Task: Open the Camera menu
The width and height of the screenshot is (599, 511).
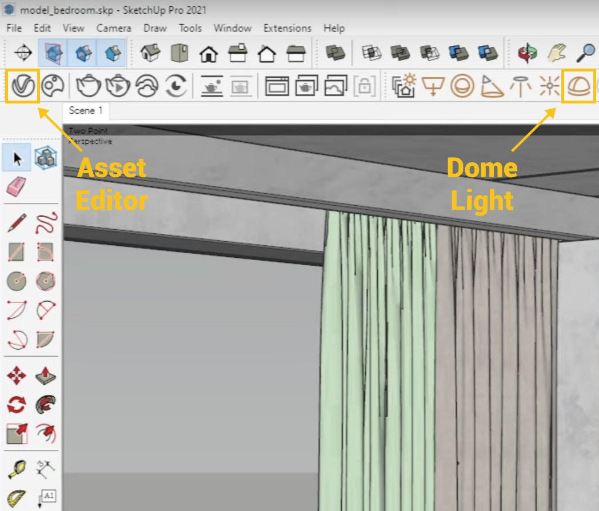Action: coord(114,27)
